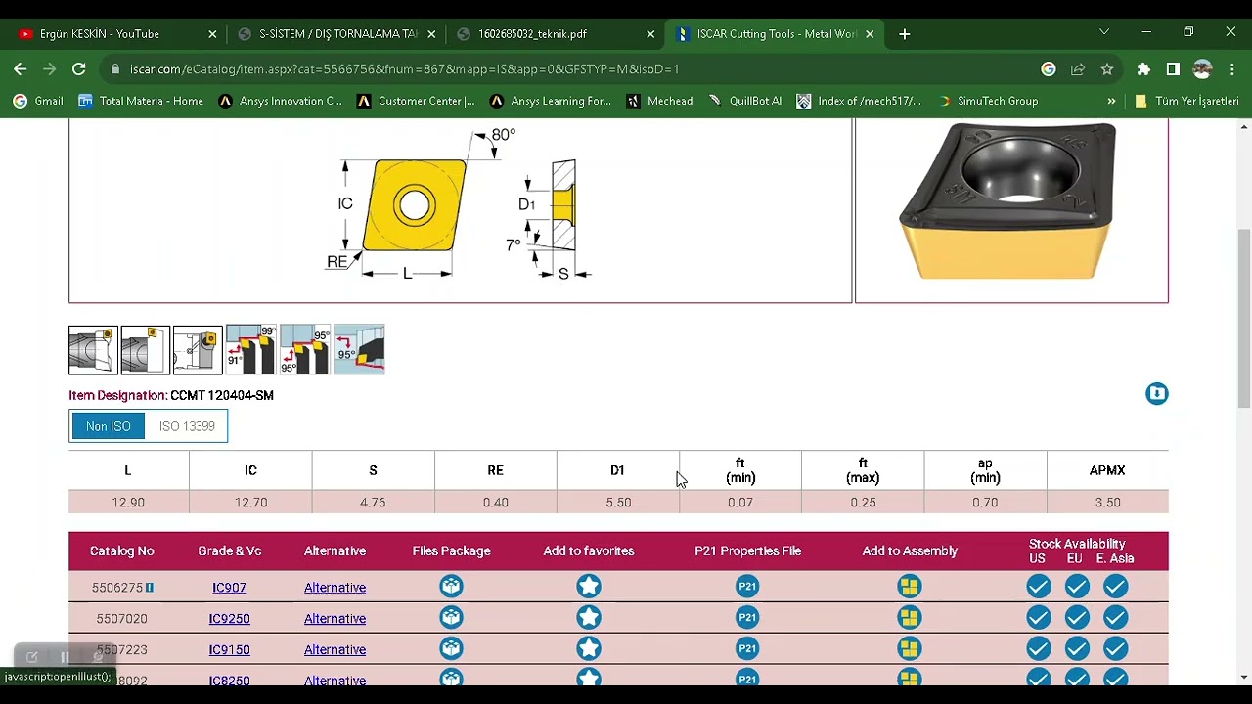The image size is (1252, 704).
Task: Select the second boring bar application thumbnail
Action: [x=146, y=350]
